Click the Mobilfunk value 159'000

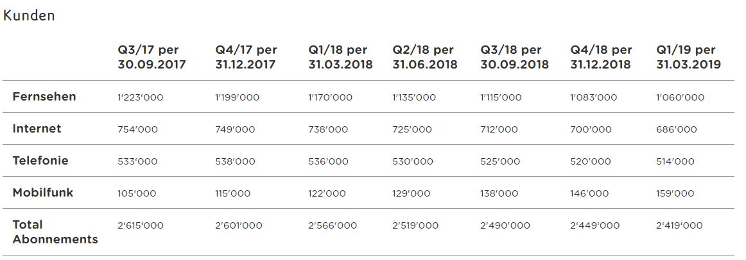click(x=675, y=193)
